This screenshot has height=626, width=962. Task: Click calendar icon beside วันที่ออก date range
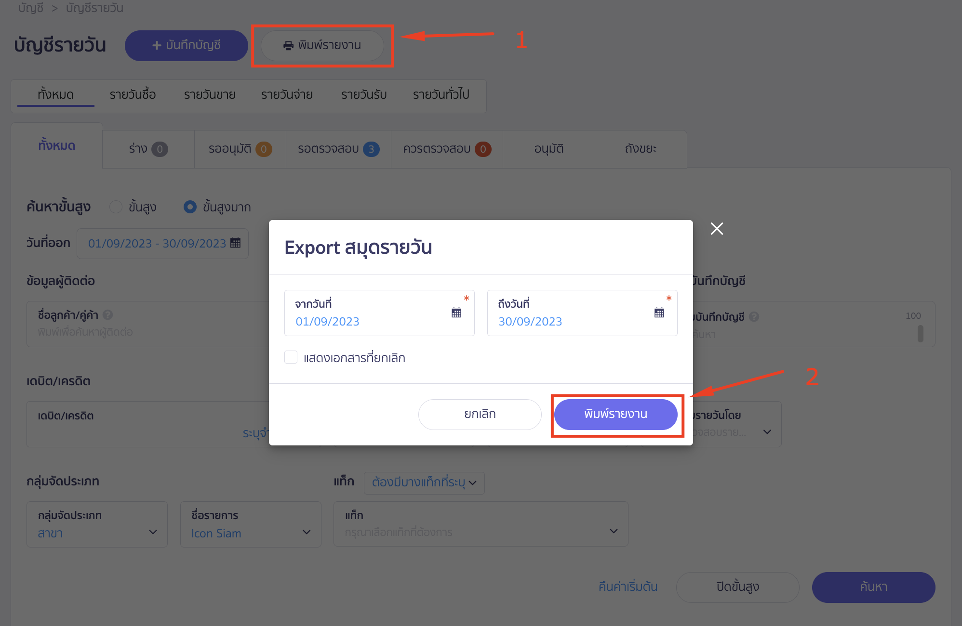236,242
